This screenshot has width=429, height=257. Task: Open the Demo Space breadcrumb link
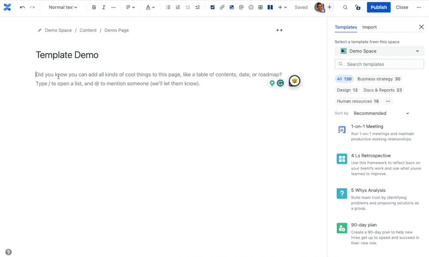click(x=58, y=30)
